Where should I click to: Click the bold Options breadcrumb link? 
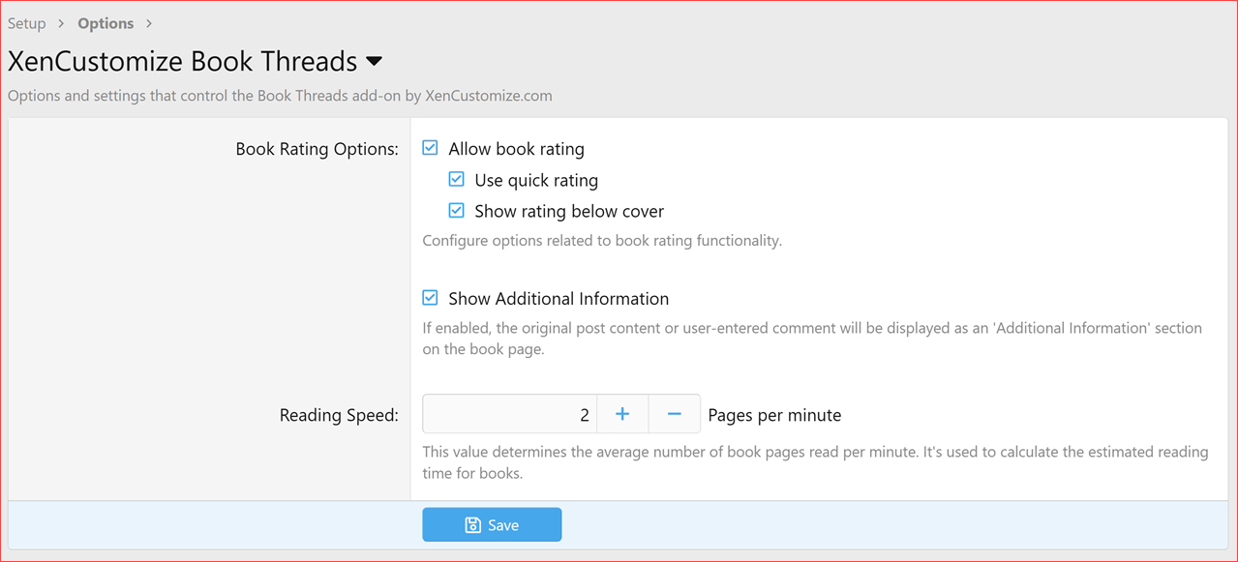[106, 22]
